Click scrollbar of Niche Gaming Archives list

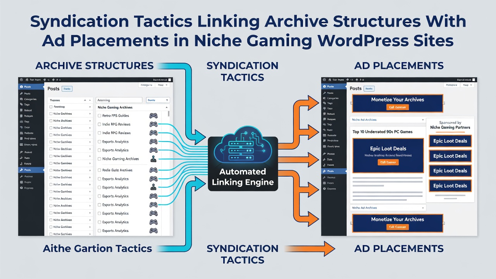pos(169,113)
